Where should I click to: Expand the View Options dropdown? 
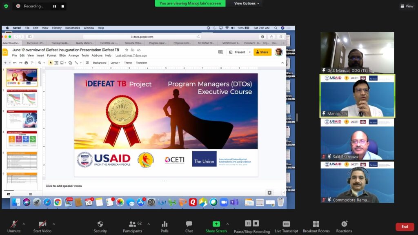click(x=247, y=3)
